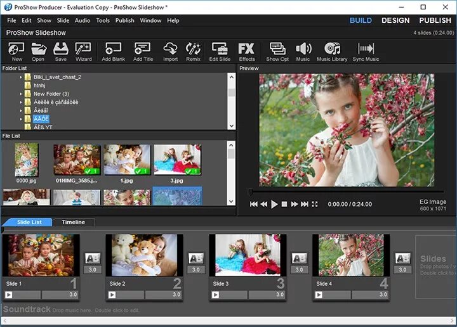
Task: Jump to end of preview
Action: pos(305,204)
